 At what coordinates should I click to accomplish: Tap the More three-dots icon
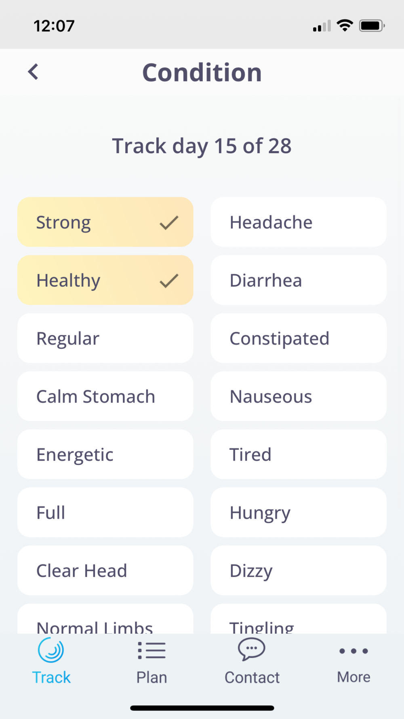coord(353,651)
